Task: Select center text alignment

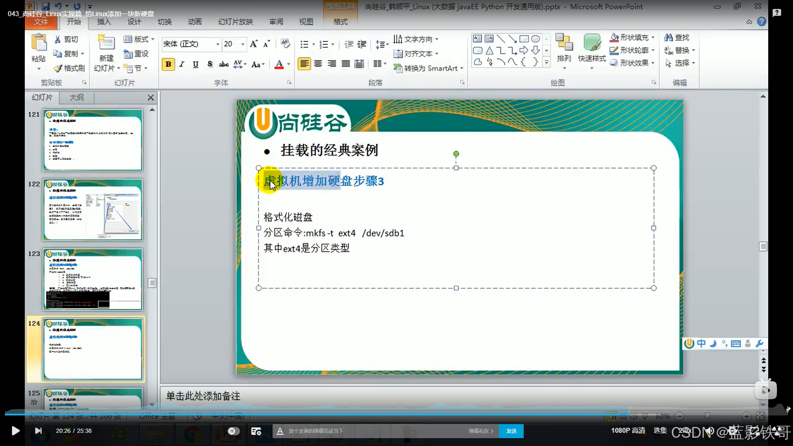Action: [318, 64]
